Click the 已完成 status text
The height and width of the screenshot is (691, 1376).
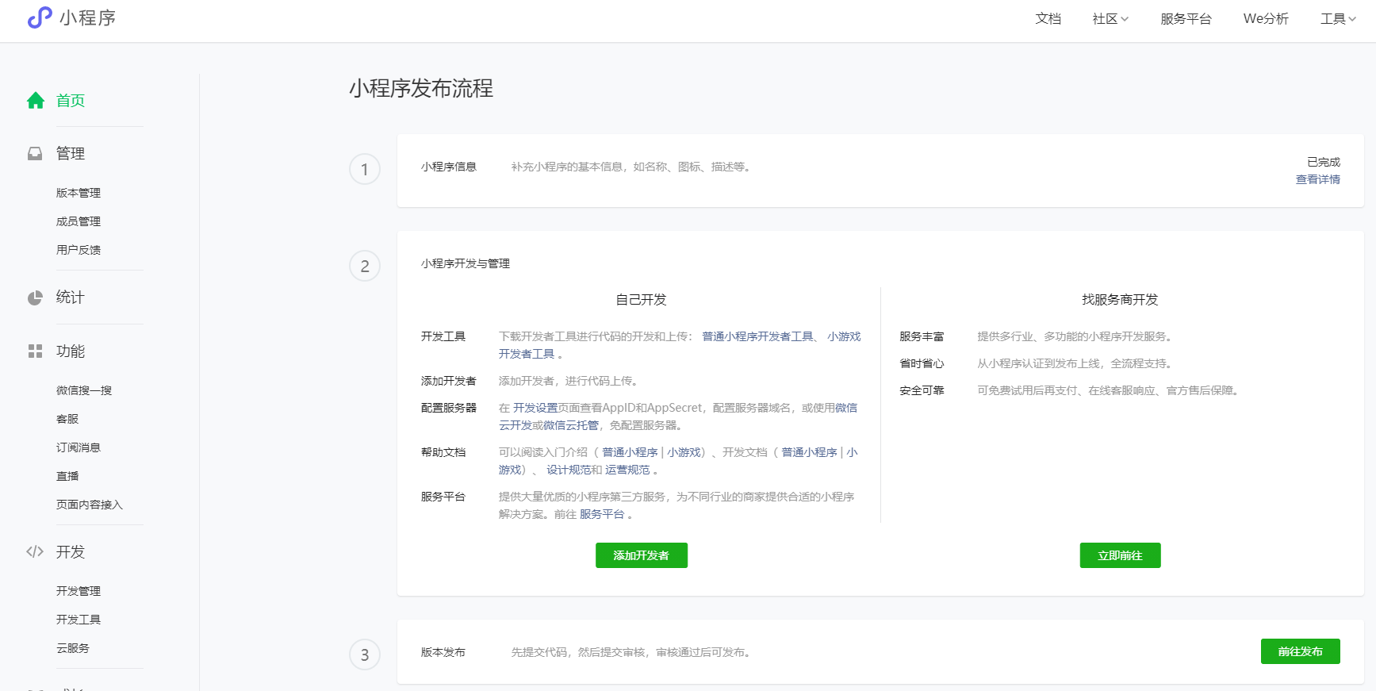[1324, 162]
